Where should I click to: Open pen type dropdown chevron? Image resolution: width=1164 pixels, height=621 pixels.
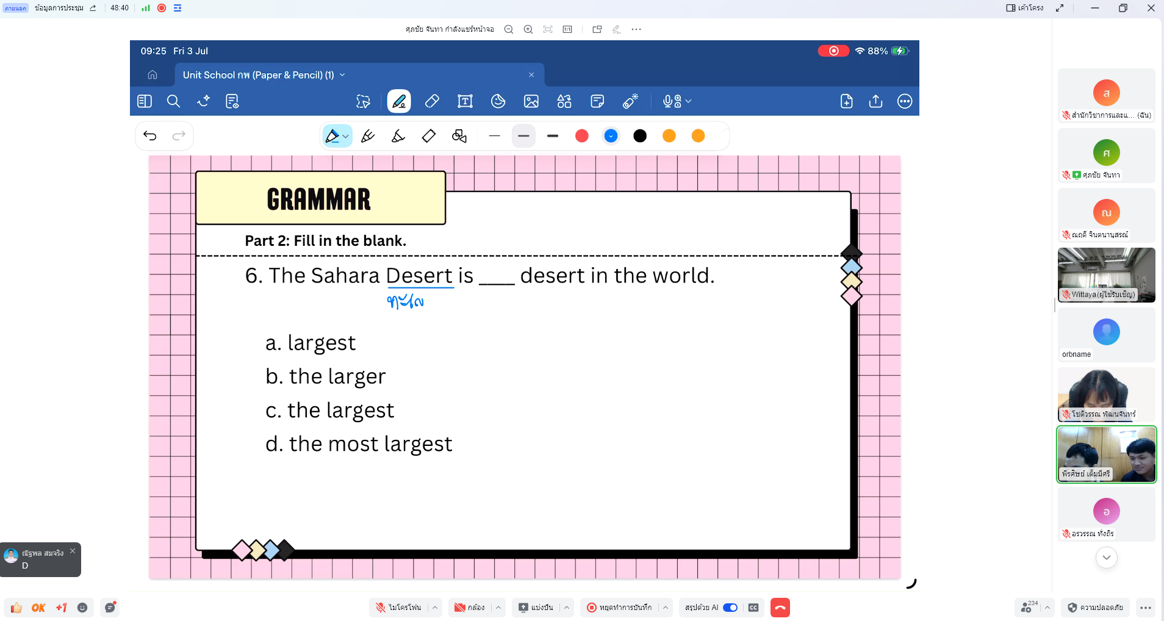click(346, 137)
